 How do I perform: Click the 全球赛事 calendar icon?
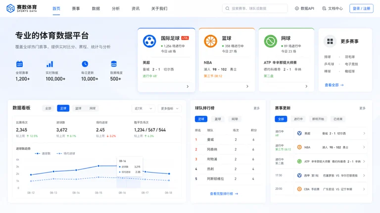(x=19, y=64)
